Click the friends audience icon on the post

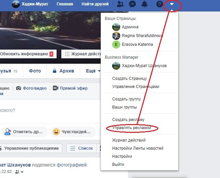(x=17, y=172)
